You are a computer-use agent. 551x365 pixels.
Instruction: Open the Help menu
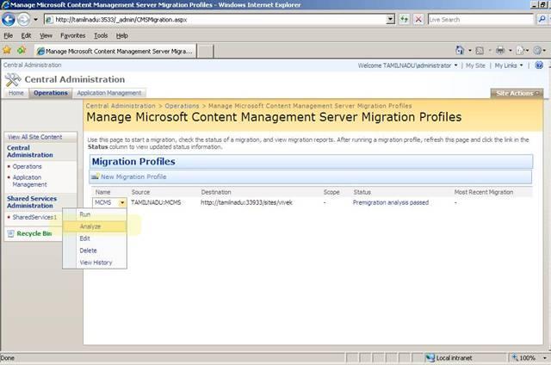(121, 35)
